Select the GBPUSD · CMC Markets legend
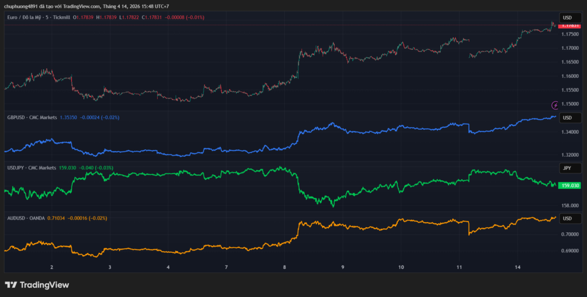Image resolution: width=587 pixels, height=297 pixels. (32, 117)
